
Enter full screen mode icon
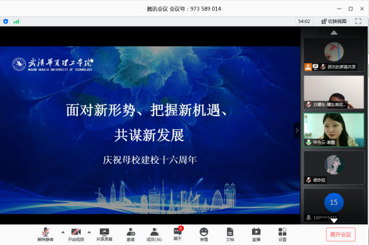(x=358, y=21)
